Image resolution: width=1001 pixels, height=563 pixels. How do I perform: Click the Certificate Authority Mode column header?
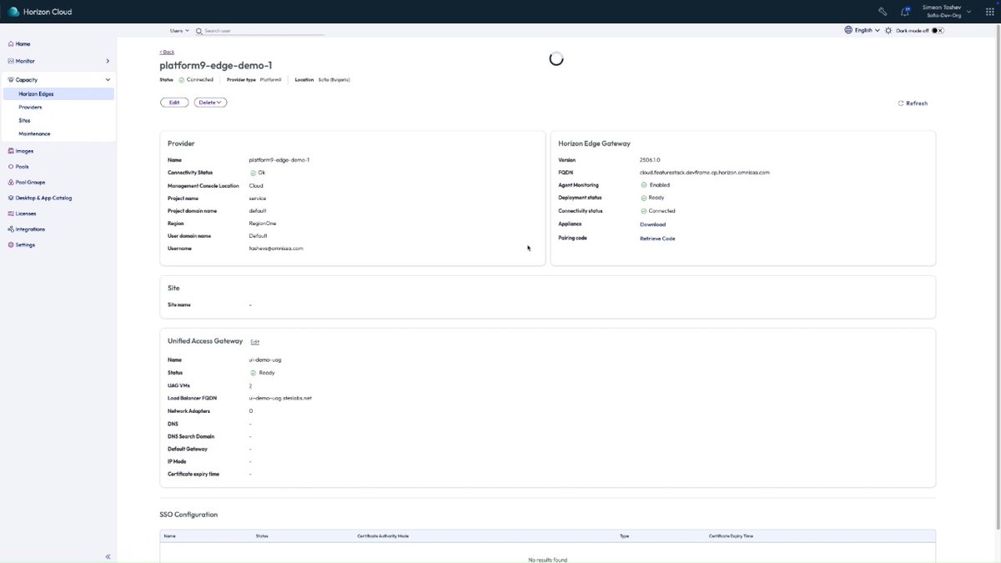pyautogui.click(x=383, y=536)
